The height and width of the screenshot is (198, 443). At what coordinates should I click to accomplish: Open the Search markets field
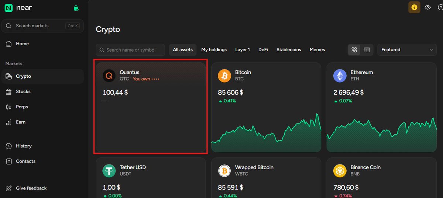click(x=42, y=26)
